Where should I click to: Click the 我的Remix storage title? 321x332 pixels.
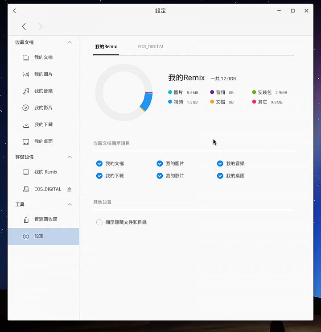[186, 78]
